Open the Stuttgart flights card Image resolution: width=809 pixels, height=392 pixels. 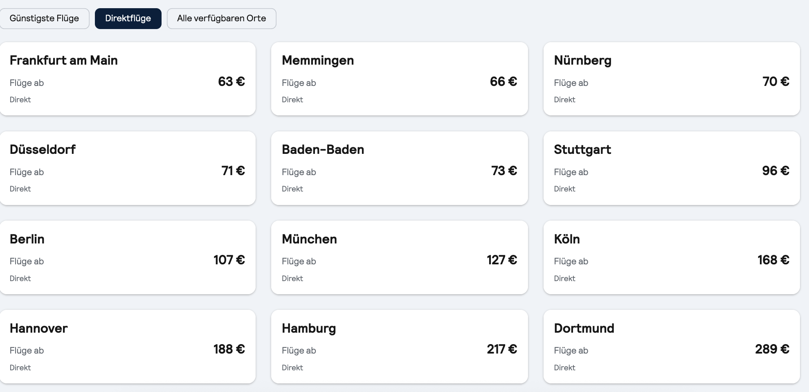tap(672, 168)
